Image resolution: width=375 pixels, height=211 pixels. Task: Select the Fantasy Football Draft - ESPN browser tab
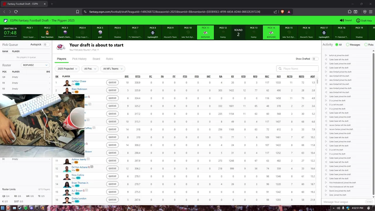coord(24,4)
